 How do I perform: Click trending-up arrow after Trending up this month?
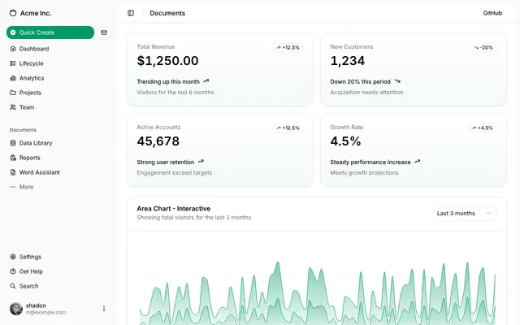206,81
